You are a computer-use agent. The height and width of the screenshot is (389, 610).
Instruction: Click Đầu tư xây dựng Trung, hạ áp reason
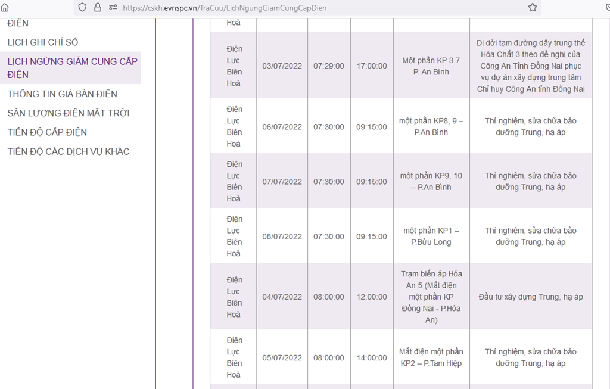pos(531,297)
